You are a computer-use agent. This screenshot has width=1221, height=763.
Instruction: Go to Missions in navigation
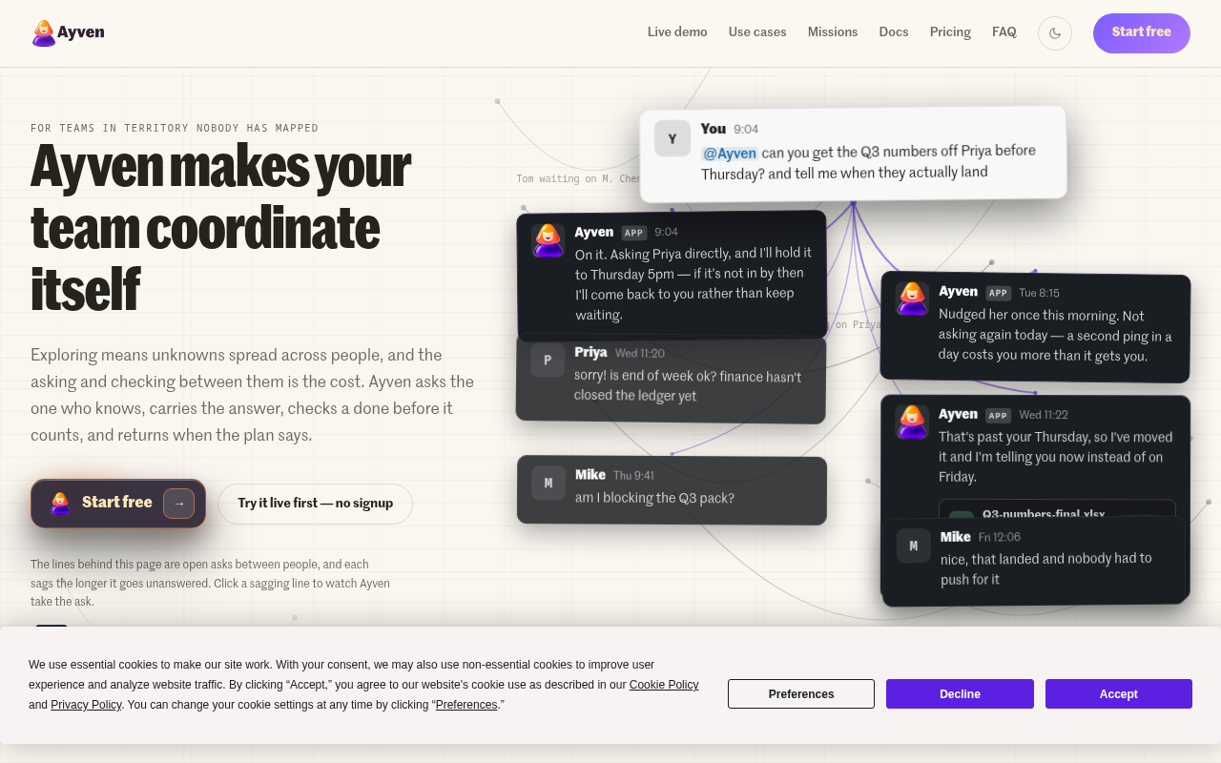coord(833,32)
